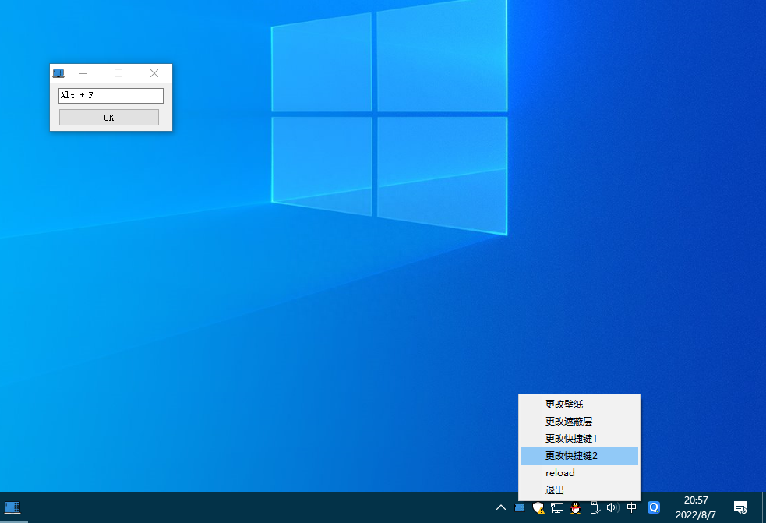Click the app icon in the dialog title bar
Screen dimensions: 766x523
58,72
